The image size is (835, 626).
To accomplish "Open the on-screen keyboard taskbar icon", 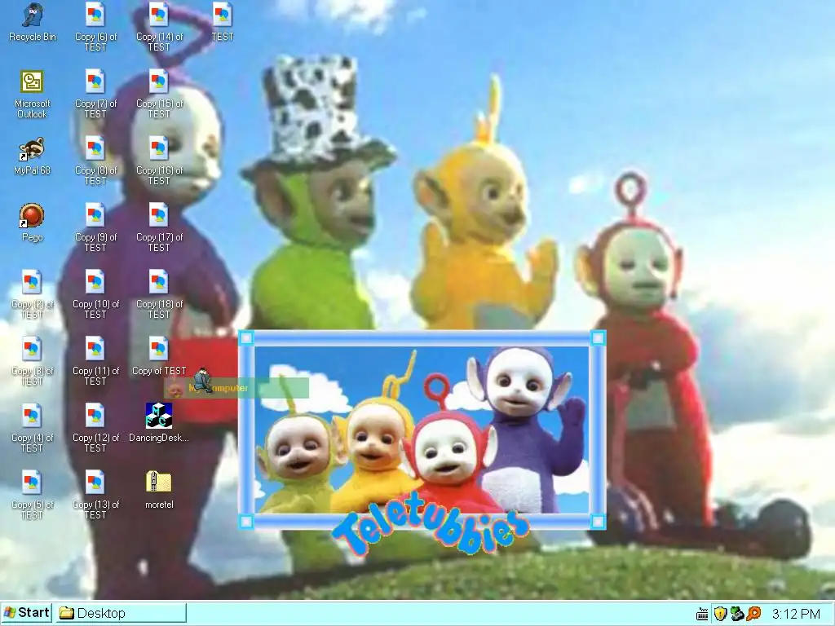I will point(702,615).
